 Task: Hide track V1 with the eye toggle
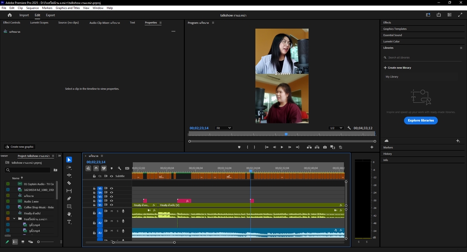pyautogui.click(x=111, y=205)
